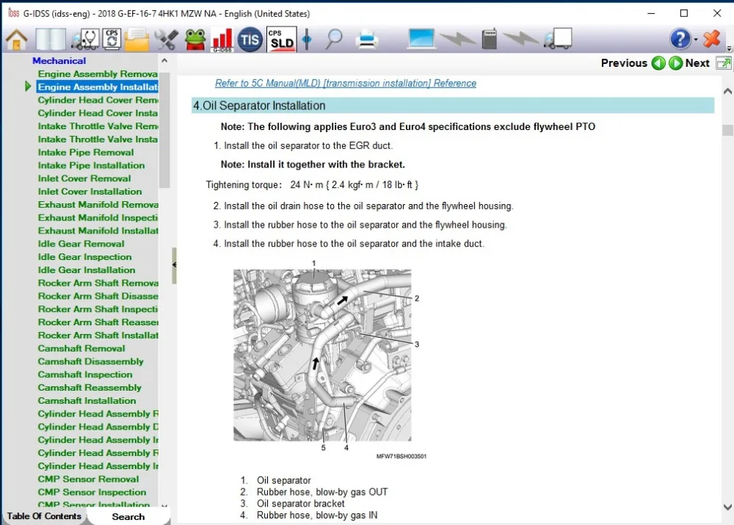Screen dimensions: 734x525
Task: Open CMP Sensor Inspection topic
Action: click(92, 492)
